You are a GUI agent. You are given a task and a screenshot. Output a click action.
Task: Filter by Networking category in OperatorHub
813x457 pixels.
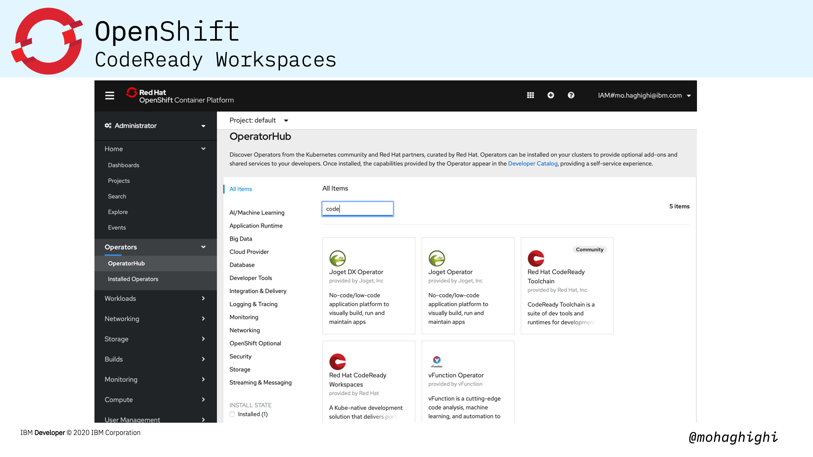245,330
